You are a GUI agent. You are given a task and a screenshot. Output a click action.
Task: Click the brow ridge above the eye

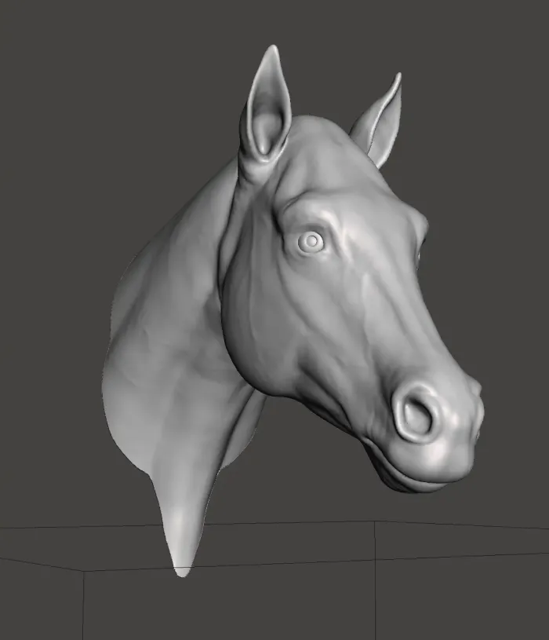(x=310, y=208)
